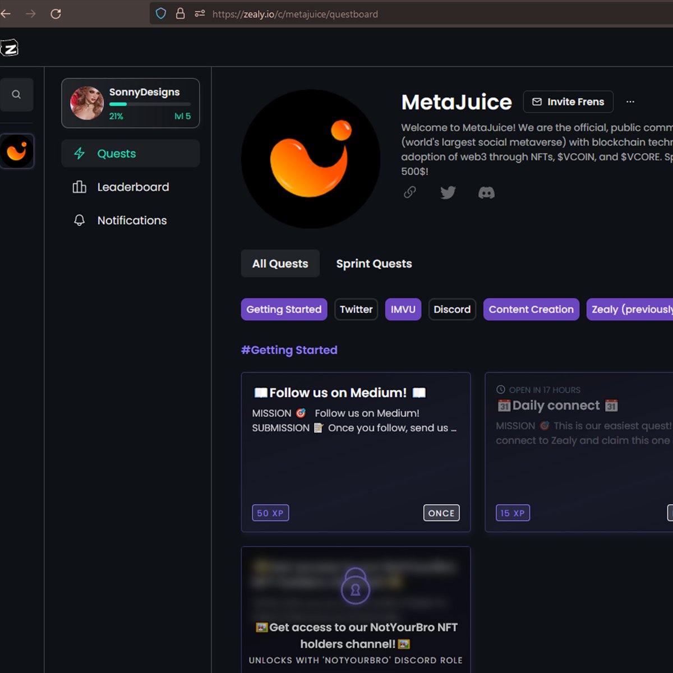Open the search magnifier in sidebar

(x=16, y=94)
